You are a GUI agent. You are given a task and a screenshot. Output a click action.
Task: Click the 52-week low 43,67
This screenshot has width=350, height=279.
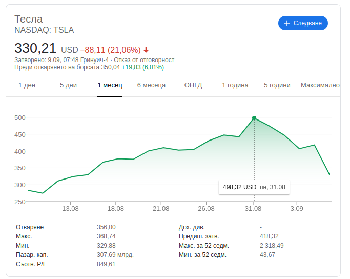pos(267,255)
